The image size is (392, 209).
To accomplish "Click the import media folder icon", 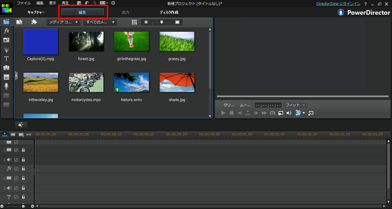I will coord(19,22).
